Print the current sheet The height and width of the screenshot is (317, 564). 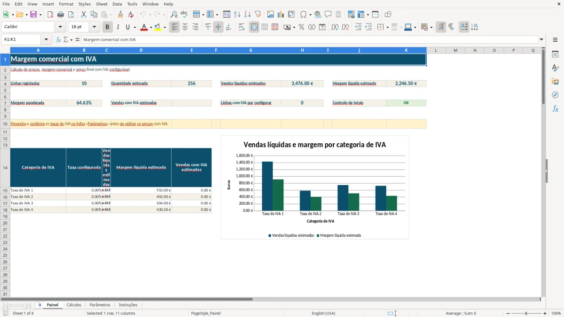[x=61, y=15]
